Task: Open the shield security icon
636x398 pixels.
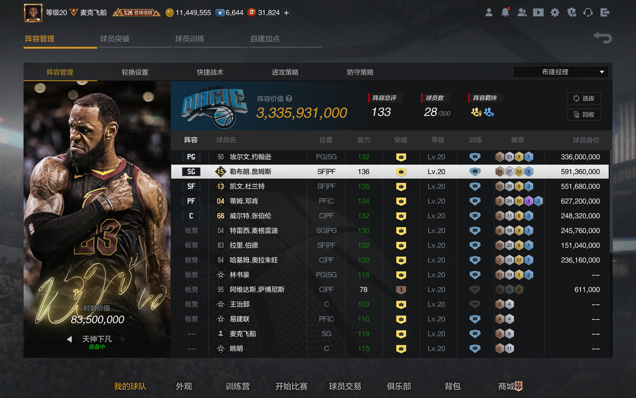Action: [571, 12]
